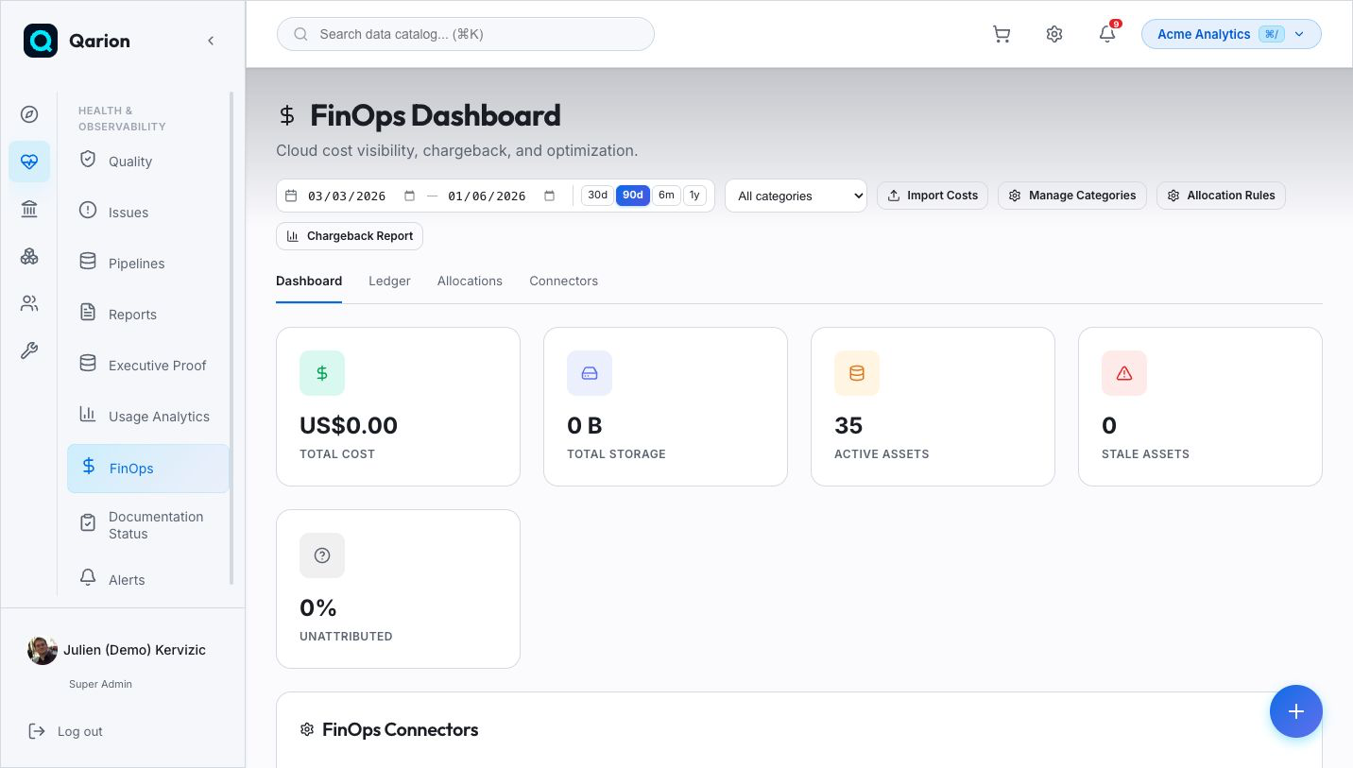Click the Qarion logo icon
The height and width of the screenshot is (768, 1353).
(41, 41)
